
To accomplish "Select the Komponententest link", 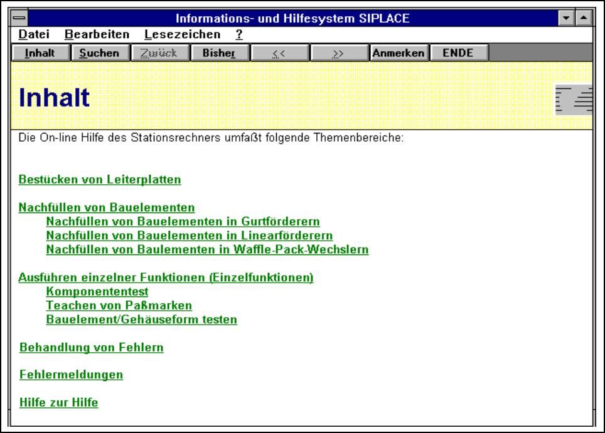I will point(97,292).
